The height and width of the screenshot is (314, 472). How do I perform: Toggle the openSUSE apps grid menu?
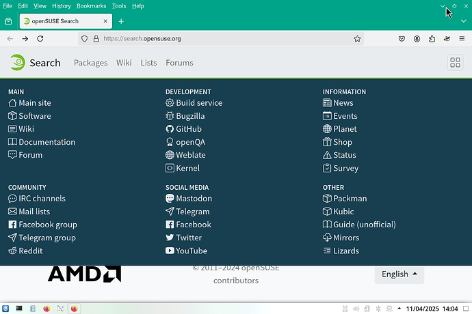(x=455, y=63)
